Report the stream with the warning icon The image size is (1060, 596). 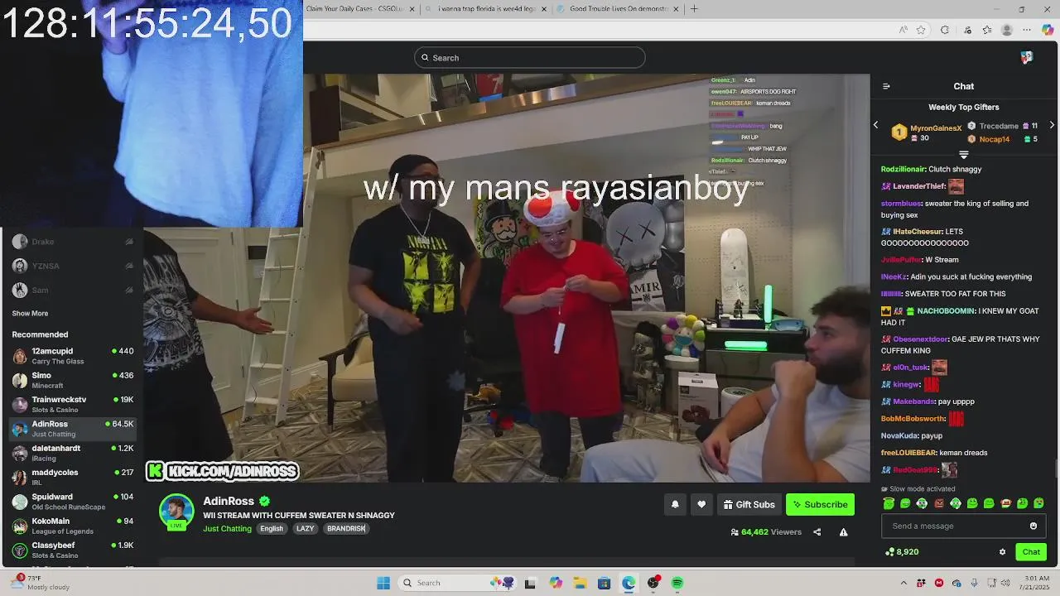click(843, 532)
